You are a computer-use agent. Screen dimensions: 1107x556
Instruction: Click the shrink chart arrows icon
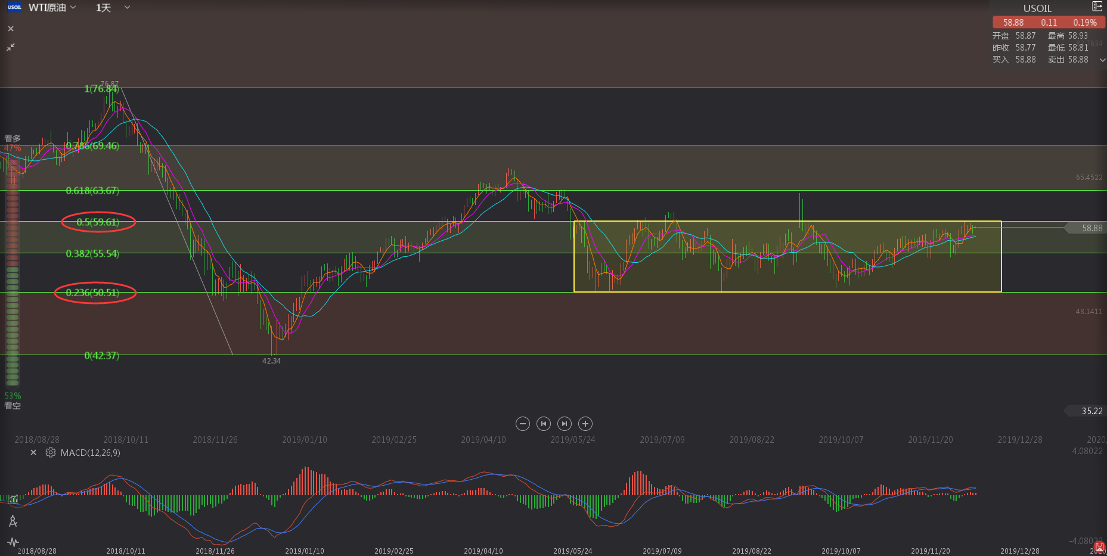click(11, 46)
